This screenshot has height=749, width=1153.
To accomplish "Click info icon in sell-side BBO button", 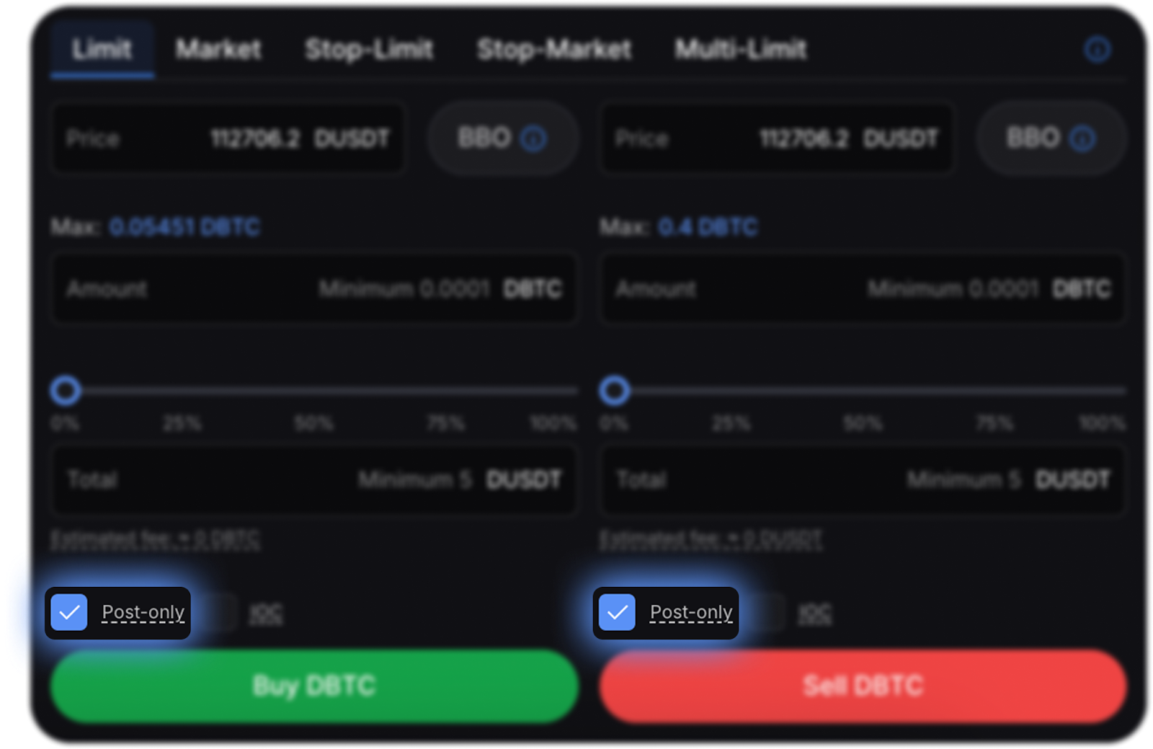I will click(x=1082, y=138).
